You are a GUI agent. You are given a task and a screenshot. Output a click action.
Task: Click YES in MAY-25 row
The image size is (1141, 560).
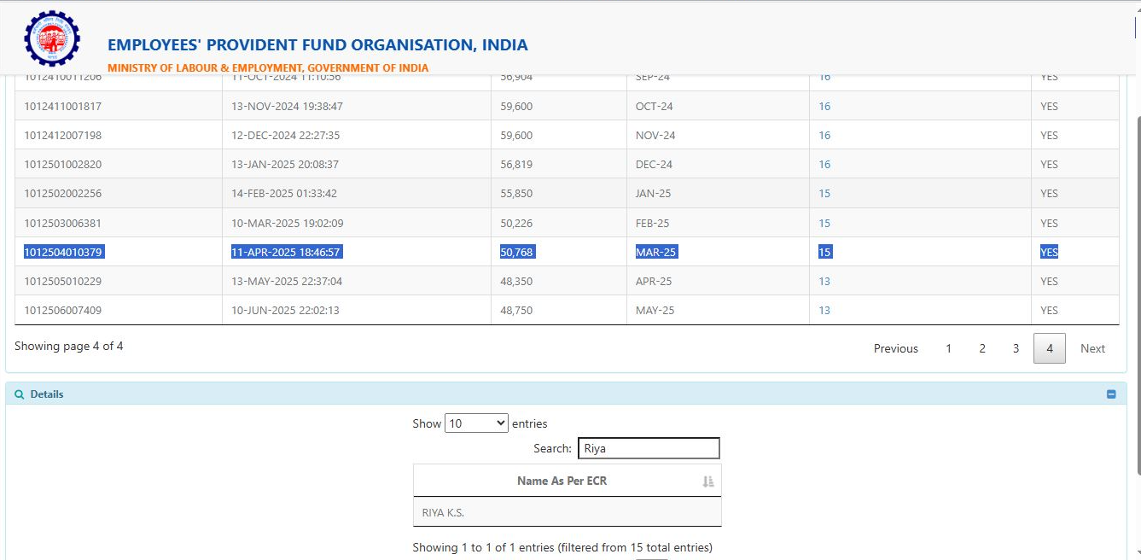pyautogui.click(x=1049, y=311)
